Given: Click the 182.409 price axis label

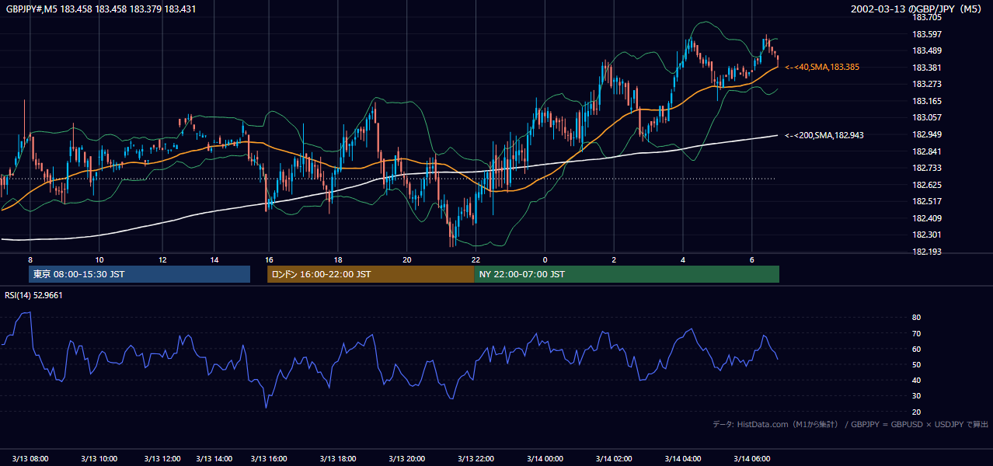Looking at the screenshot, I should [x=925, y=218].
